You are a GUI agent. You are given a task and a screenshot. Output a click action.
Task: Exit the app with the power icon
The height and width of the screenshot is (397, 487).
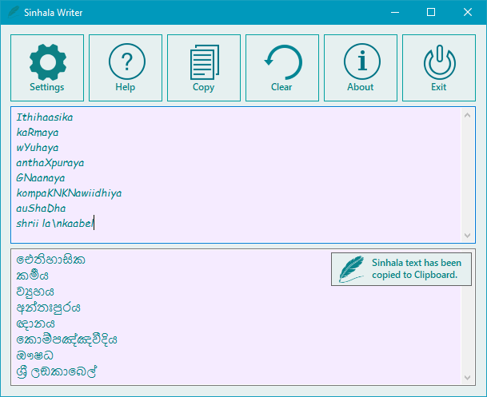439,68
